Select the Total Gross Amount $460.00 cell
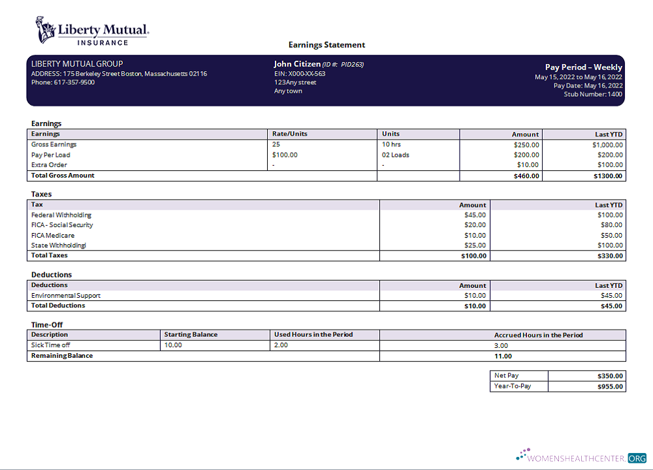 coord(528,176)
